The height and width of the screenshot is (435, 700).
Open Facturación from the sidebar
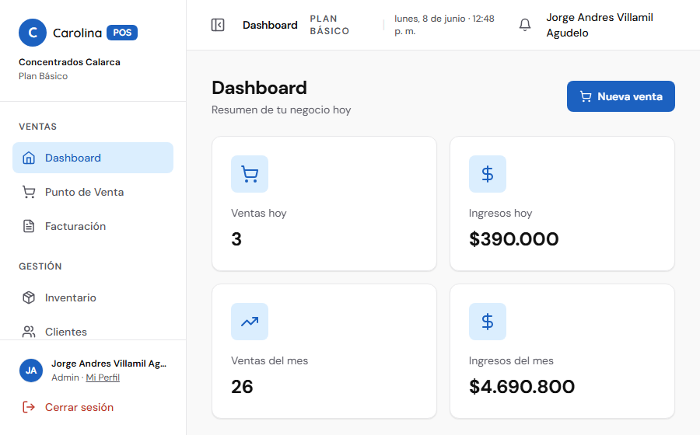click(x=93, y=226)
